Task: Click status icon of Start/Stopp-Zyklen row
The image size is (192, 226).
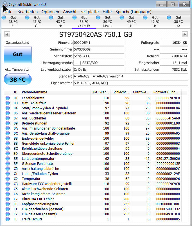Action: pyautogui.click(x=8, y=108)
